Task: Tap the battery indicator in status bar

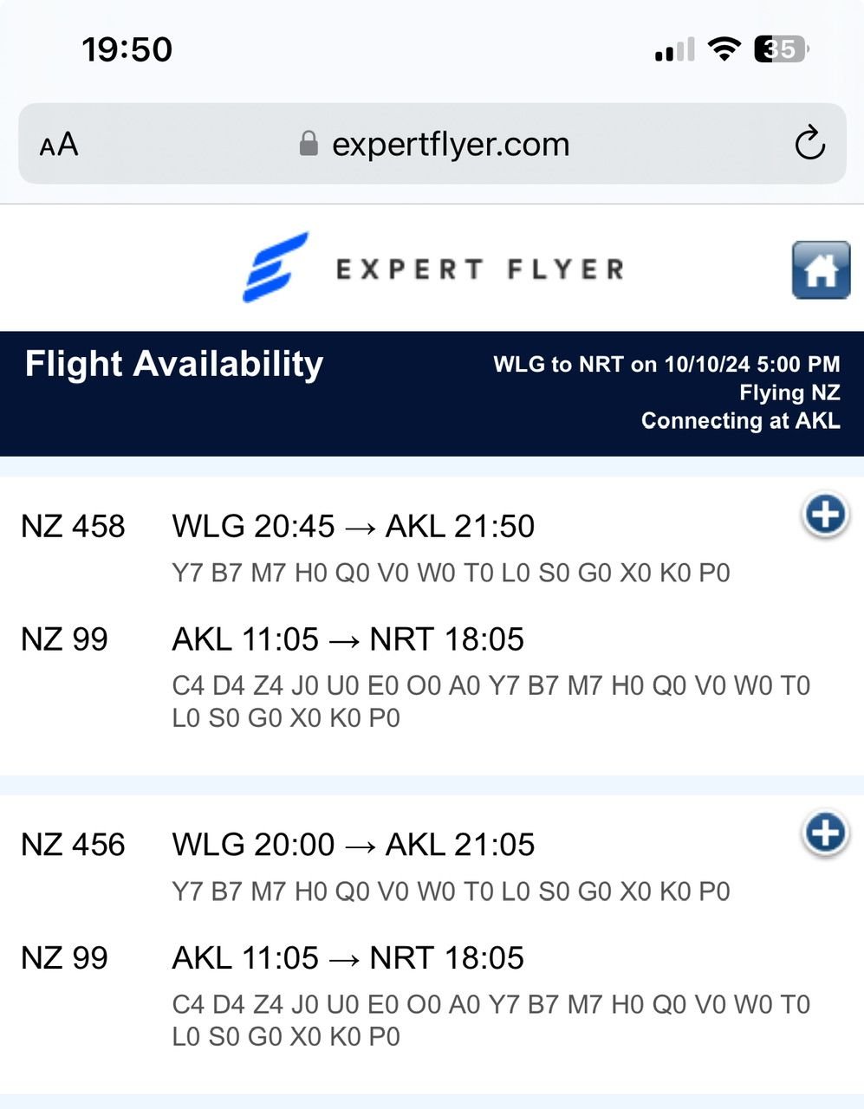Action: coord(781,49)
